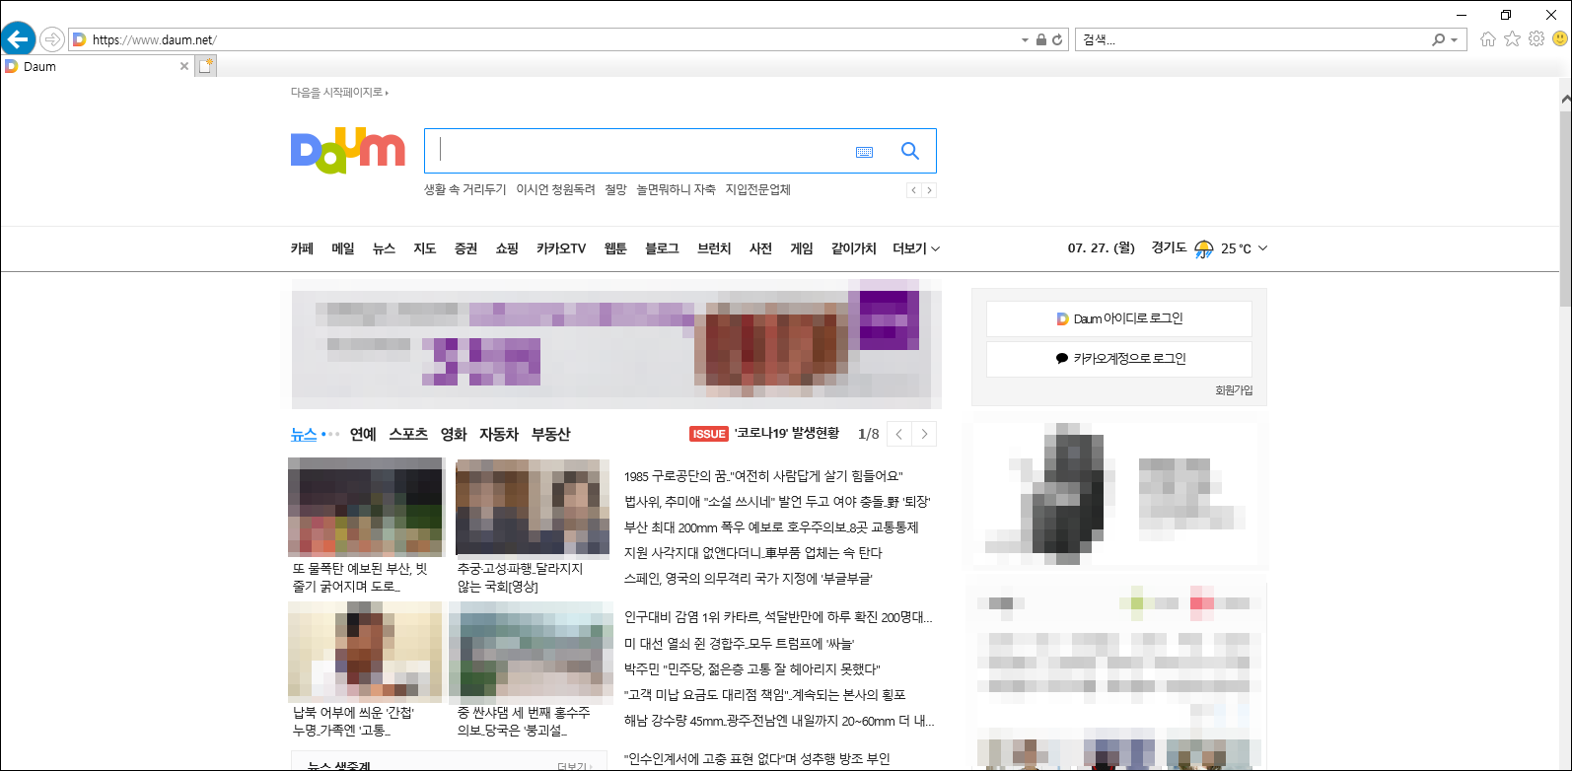The width and height of the screenshot is (1572, 771).
Task: Click suggested keyword '지입전문업체'
Action: [757, 189]
